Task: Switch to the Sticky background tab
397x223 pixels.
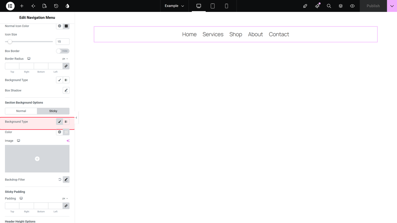Action: coord(53,111)
